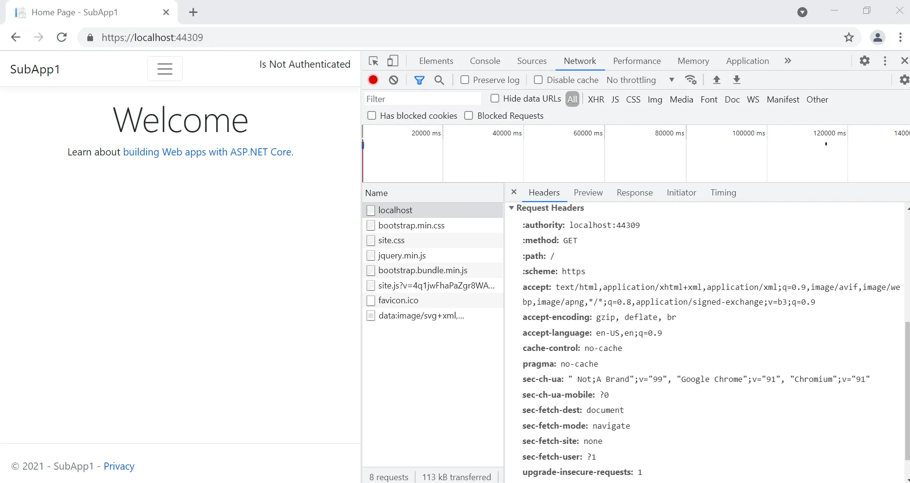This screenshot has width=910, height=483.
Task: Close the DevTools panel
Action: (904, 61)
